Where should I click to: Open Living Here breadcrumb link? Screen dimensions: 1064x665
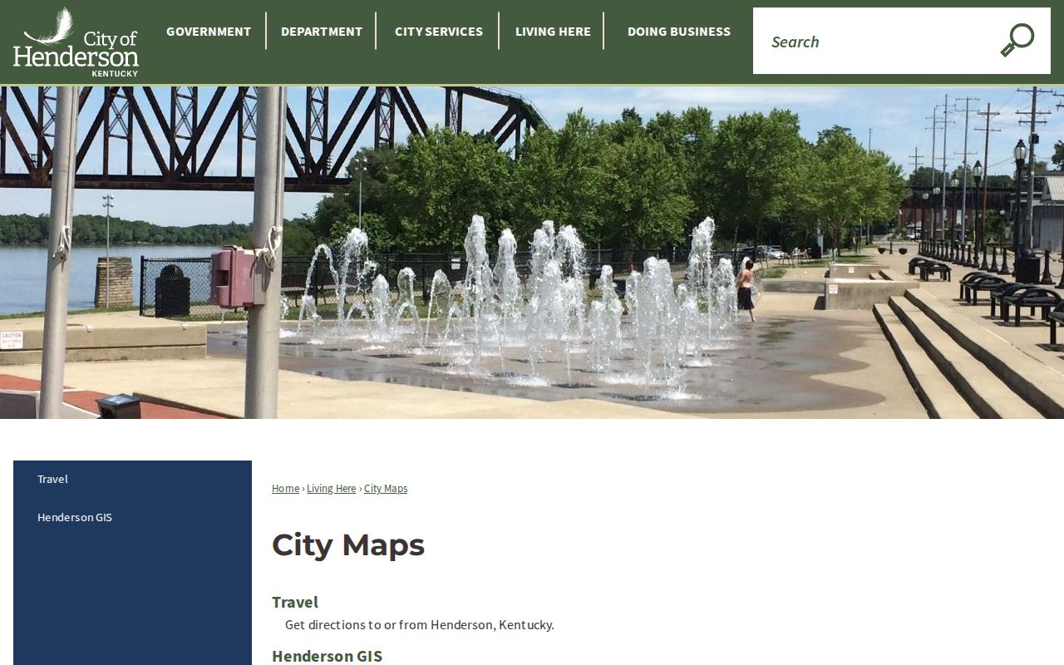click(331, 489)
